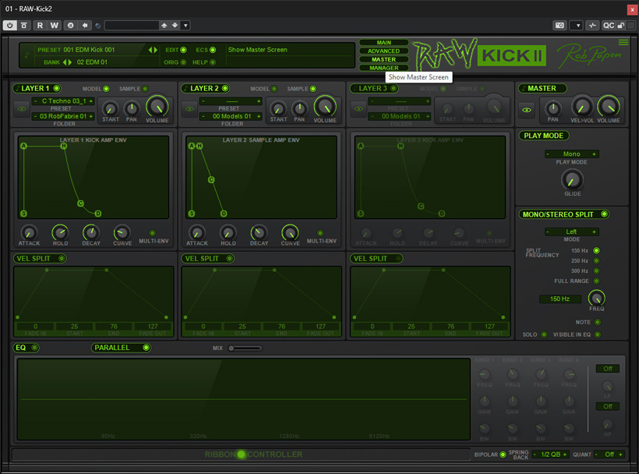Click the Read automation R button

(40, 25)
